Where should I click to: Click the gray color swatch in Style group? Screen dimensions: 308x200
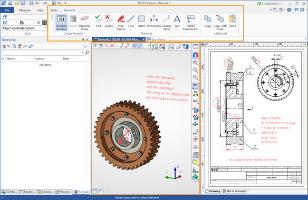coord(45,23)
